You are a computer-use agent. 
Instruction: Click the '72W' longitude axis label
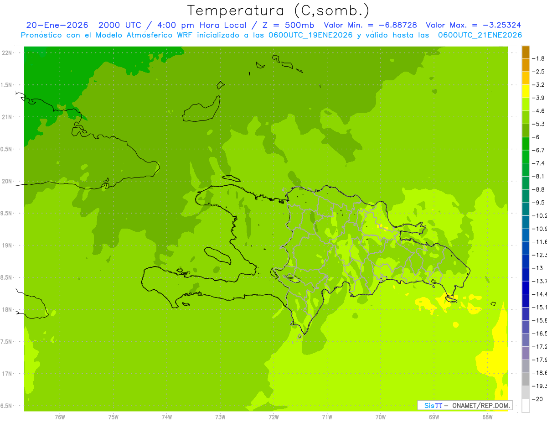pos(273,417)
